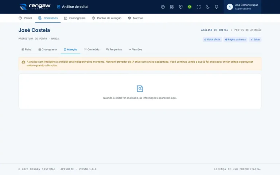
Task: Click Análise de edital breadcrumb
Action: pyautogui.click(x=215, y=30)
